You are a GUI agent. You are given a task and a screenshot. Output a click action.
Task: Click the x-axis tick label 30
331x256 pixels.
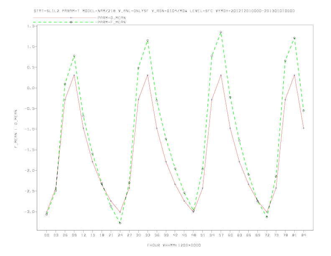pyautogui.click(x=138, y=235)
